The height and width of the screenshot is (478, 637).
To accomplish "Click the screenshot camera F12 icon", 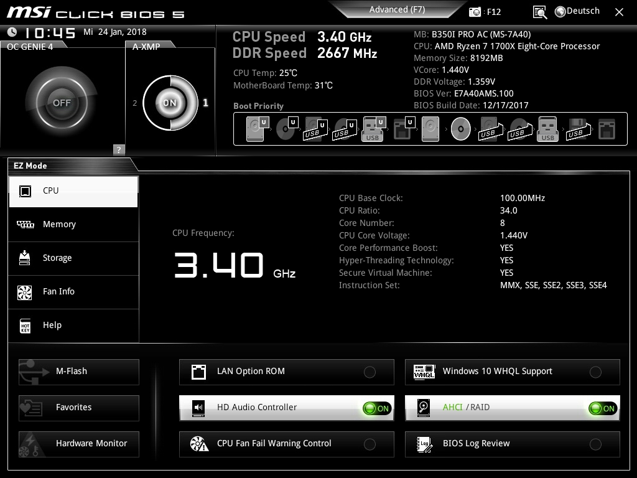I will 475,12.
